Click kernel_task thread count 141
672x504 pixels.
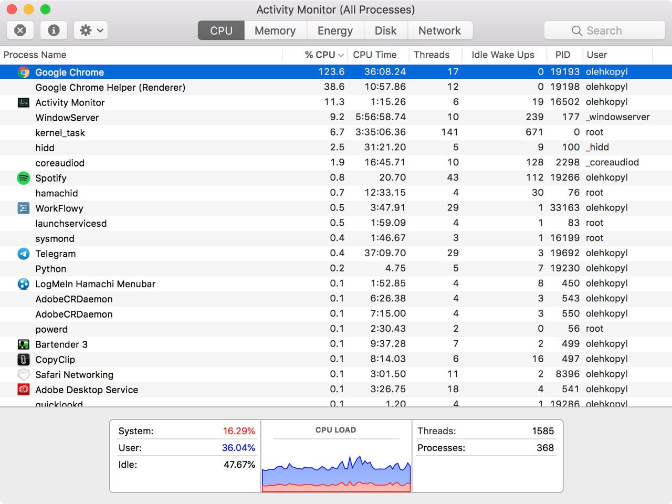(450, 132)
